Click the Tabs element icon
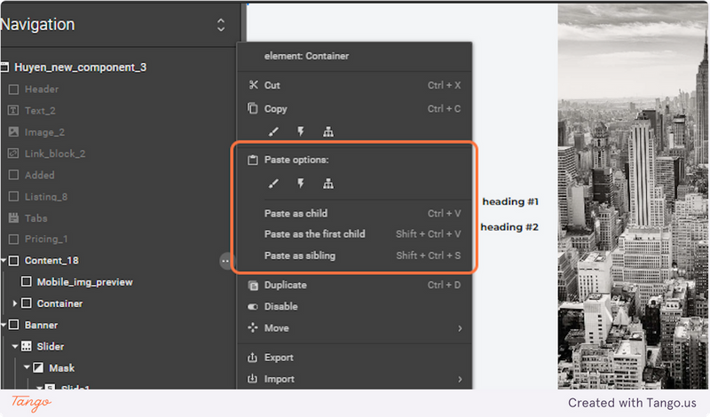The height and width of the screenshot is (417, 710). 13,217
